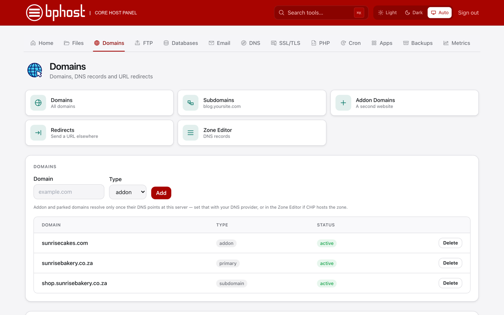Click the large Domains globe icon

click(35, 70)
